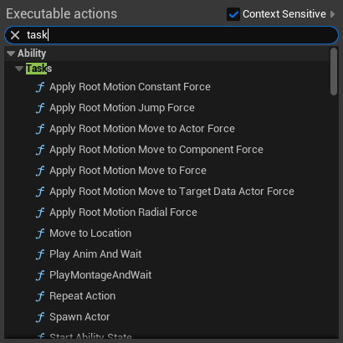The image size is (343, 343).
Task: Uncheck the Context Sensitive checkbox
Action: coord(233,14)
